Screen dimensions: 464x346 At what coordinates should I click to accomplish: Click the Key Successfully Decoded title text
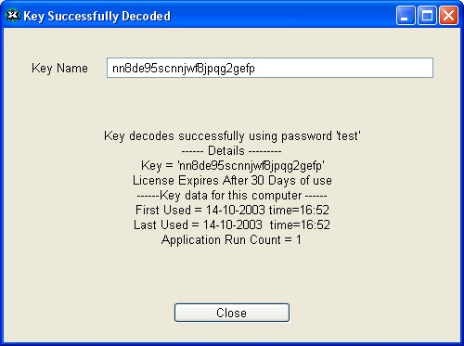click(97, 16)
